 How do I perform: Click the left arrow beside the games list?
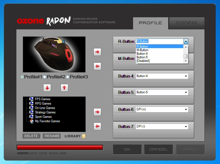97,126
